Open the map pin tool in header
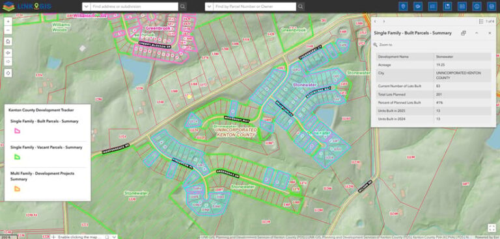The height and width of the screenshot is (239, 500). [403, 6]
